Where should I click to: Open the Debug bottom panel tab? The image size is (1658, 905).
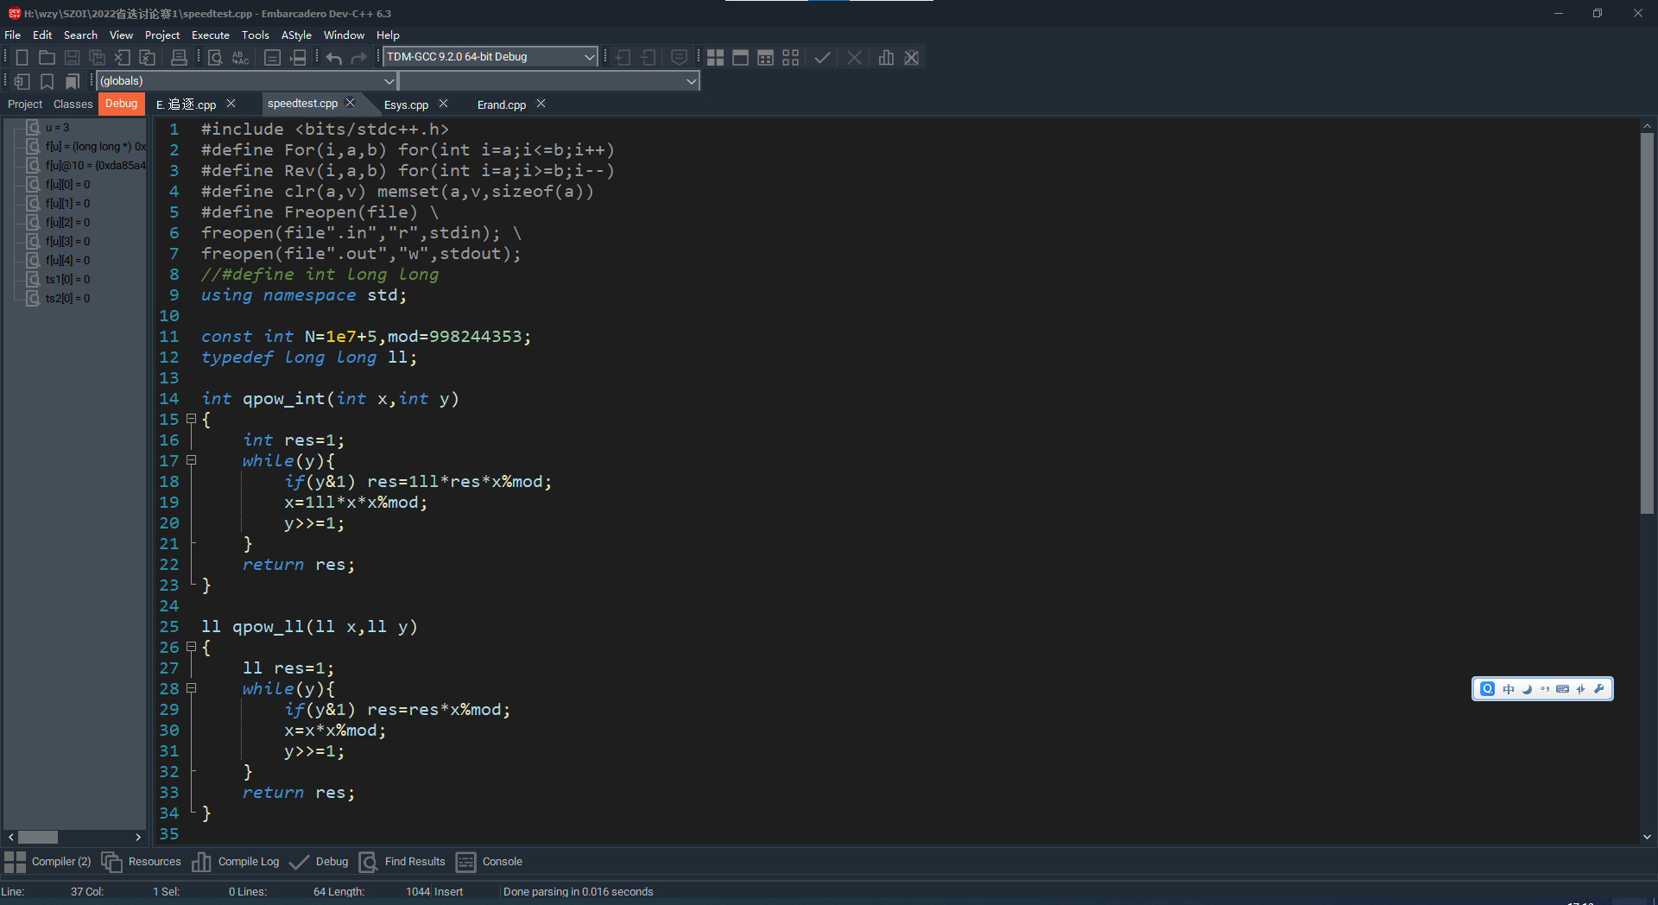tap(320, 862)
